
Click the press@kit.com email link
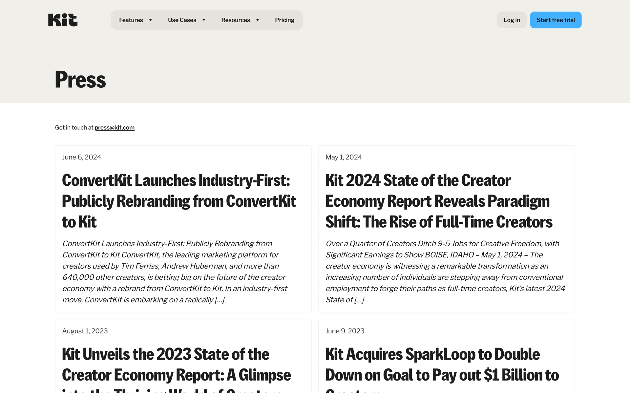click(x=115, y=128)
